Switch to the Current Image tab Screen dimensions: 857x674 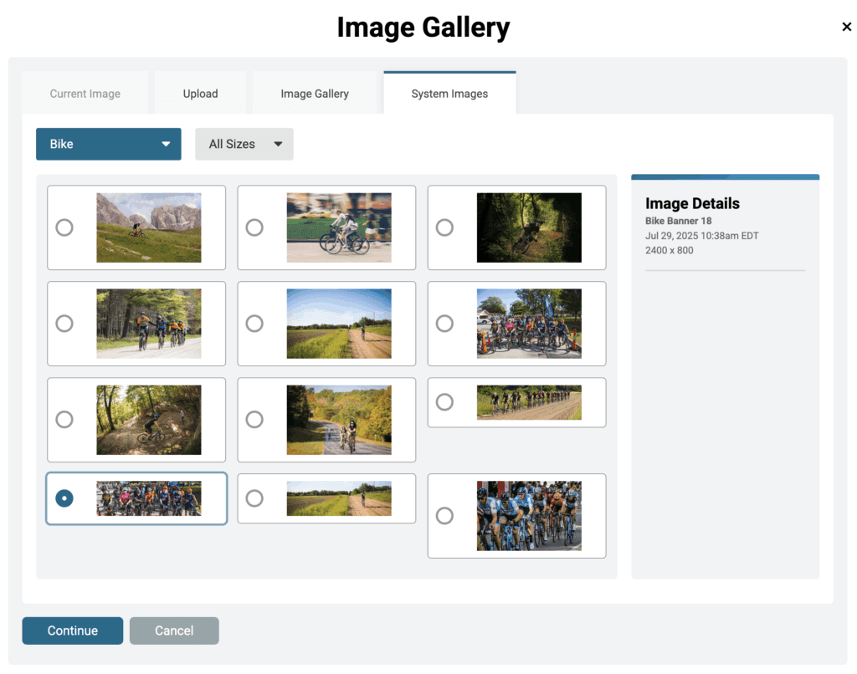click(x=85, y=94)
